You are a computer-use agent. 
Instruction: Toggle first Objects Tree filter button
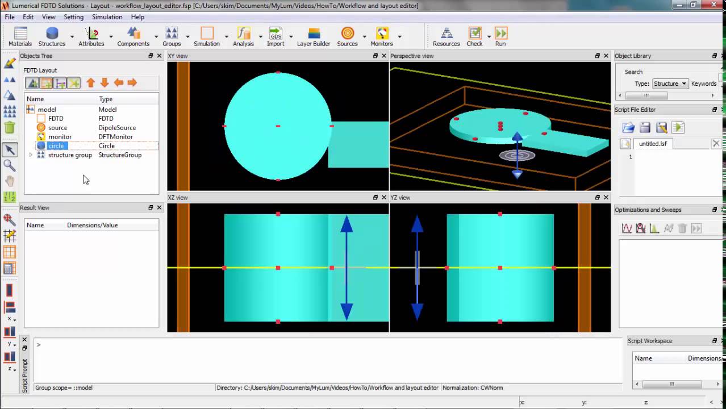coord(32,83)
